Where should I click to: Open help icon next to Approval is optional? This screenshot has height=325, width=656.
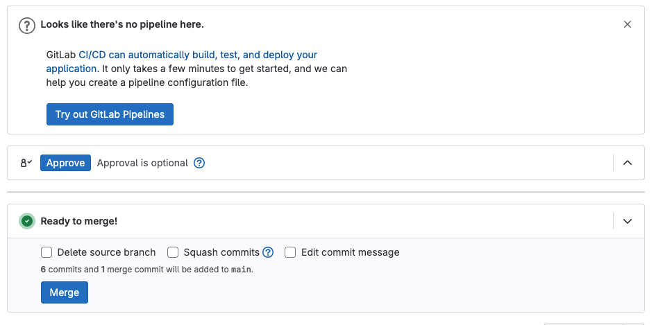point(199,163)
